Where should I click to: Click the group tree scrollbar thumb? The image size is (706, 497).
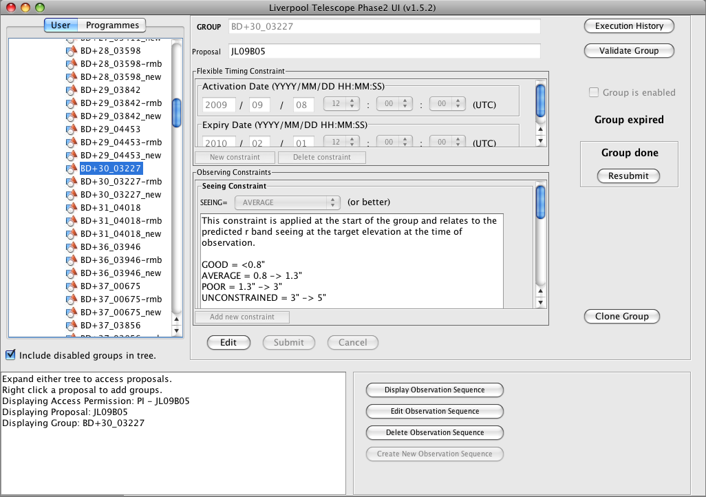pyautogui.click(x=177, y=113)
